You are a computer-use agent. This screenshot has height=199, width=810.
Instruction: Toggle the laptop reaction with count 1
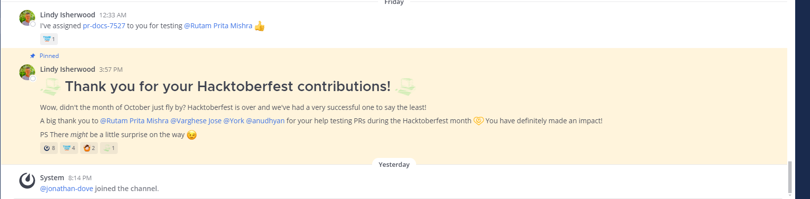coord(109,148)
